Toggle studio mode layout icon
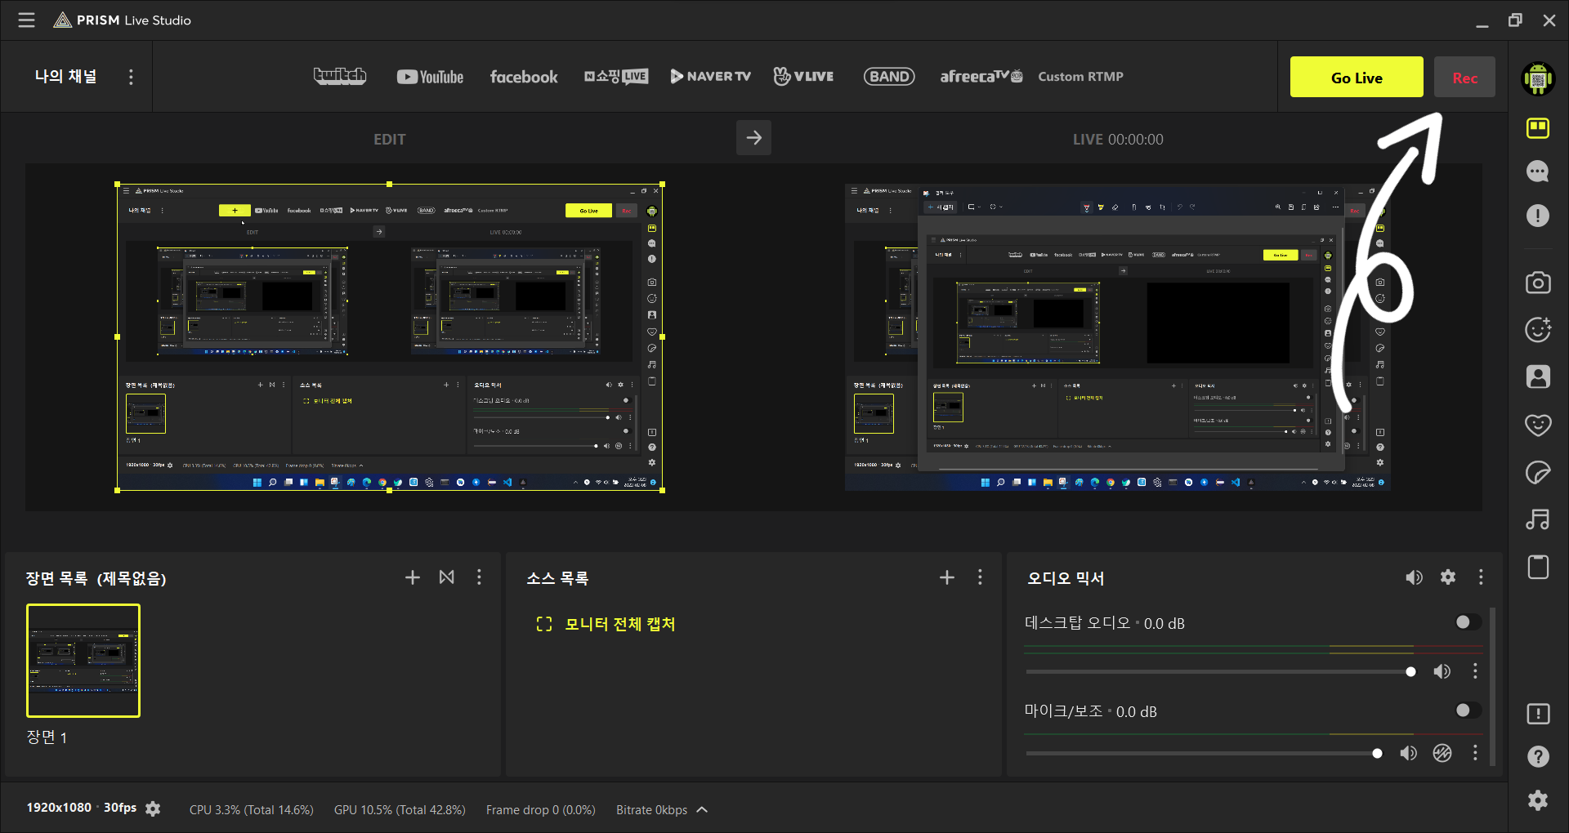Image resolution: width=1569 pixels, height=833 pixels. 1538,128
